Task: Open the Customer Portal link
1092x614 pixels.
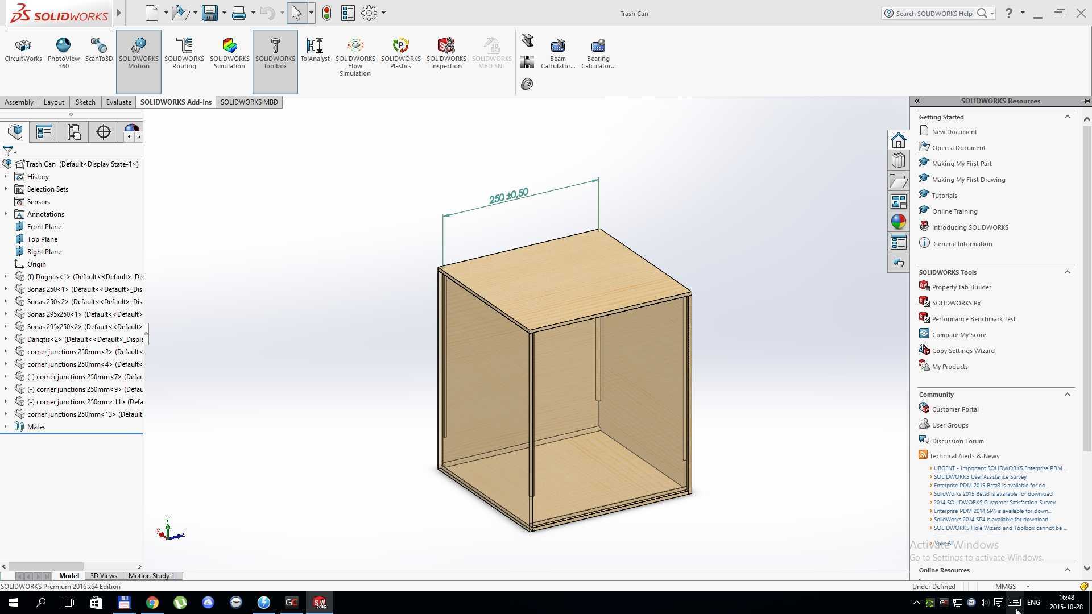Action: pyautogui.click(x=955, y=409)
